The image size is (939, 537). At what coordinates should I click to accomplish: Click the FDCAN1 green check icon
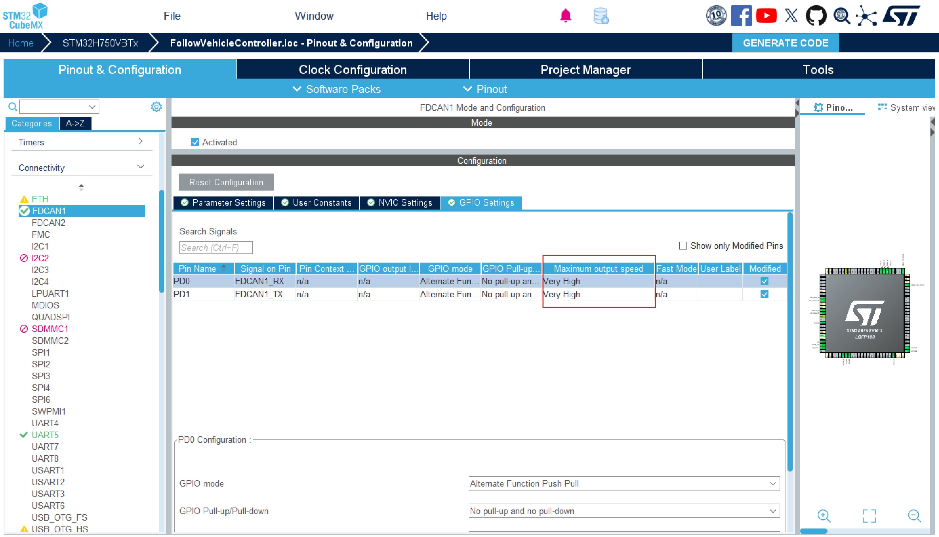pos(24,211)
